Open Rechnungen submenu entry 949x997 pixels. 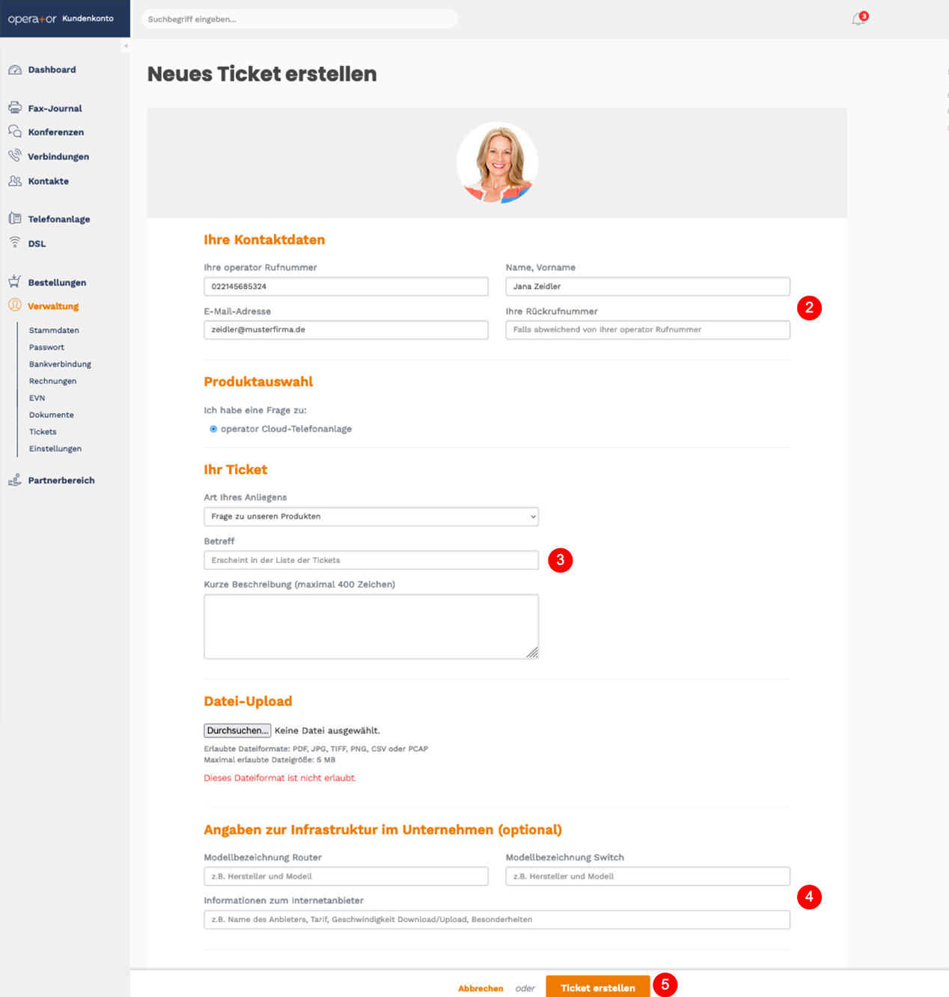click(52, 381)
